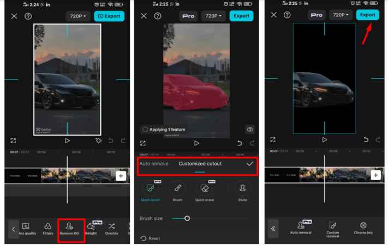Select the Stroke option

[242, 191]
